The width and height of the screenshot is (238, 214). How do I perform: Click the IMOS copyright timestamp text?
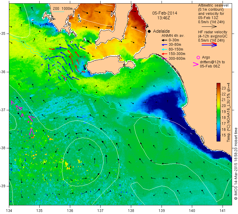click(x=236, y=164)
